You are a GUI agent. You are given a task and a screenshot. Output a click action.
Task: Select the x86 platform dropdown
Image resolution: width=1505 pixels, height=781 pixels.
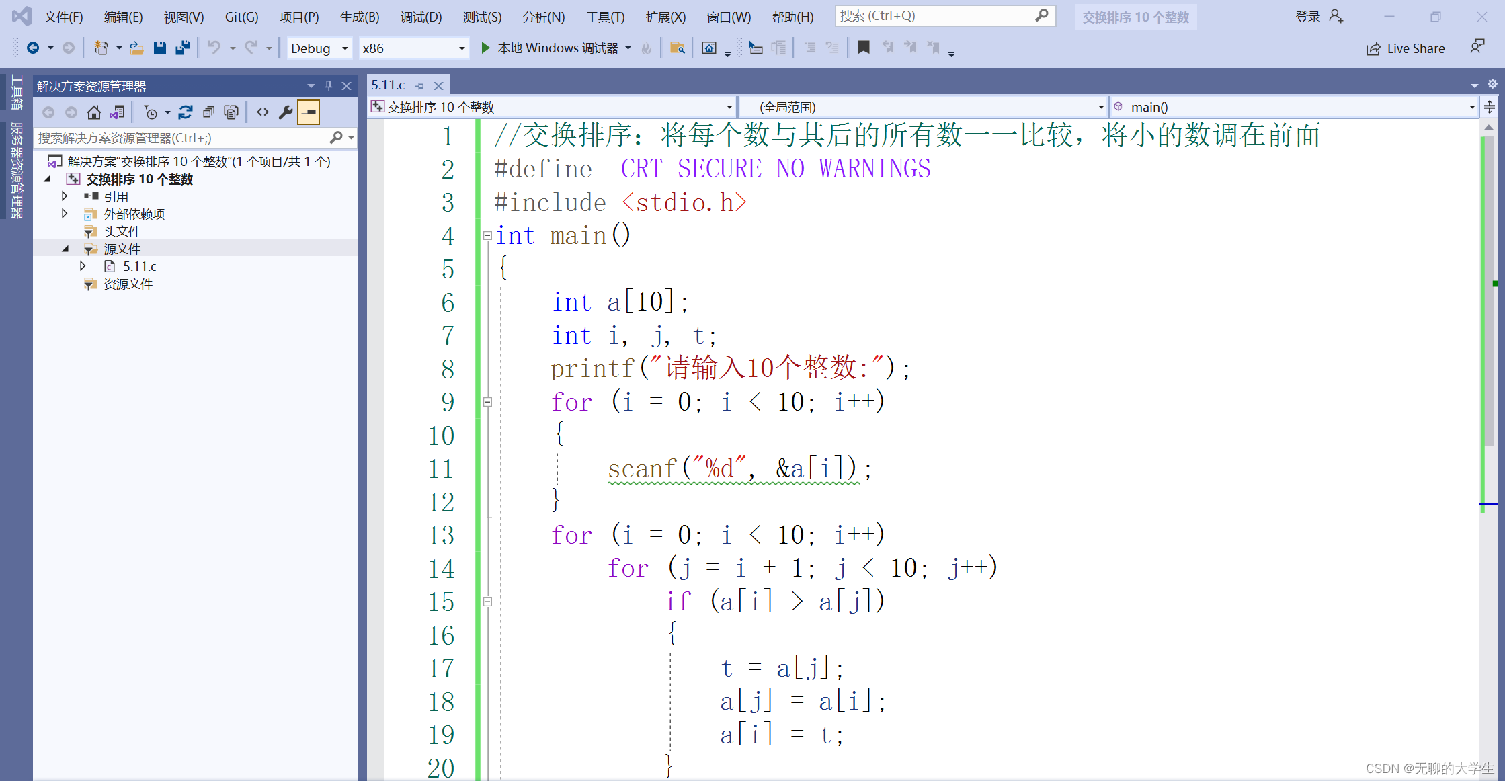(413, 48)
